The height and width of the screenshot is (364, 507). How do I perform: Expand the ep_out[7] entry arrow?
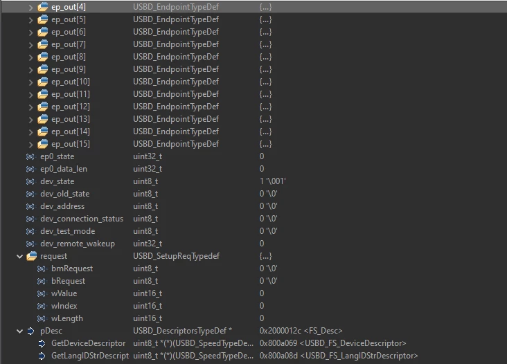tap(30, 45)
